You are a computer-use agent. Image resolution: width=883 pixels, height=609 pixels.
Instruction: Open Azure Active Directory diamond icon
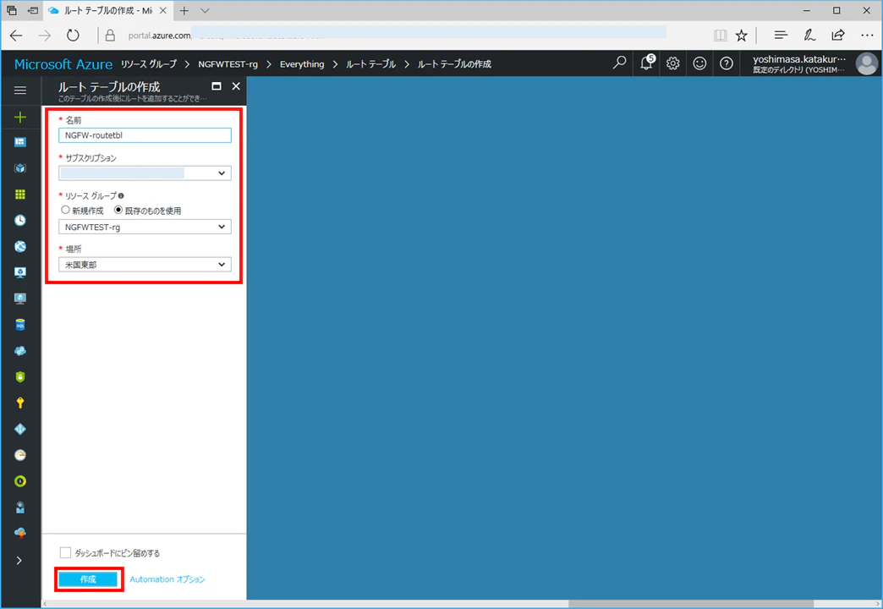tap(20, 430)
